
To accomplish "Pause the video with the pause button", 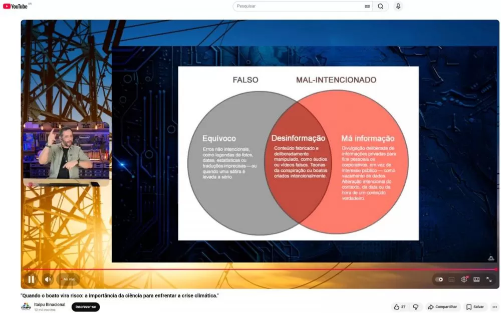I will (x=31, y=279).
